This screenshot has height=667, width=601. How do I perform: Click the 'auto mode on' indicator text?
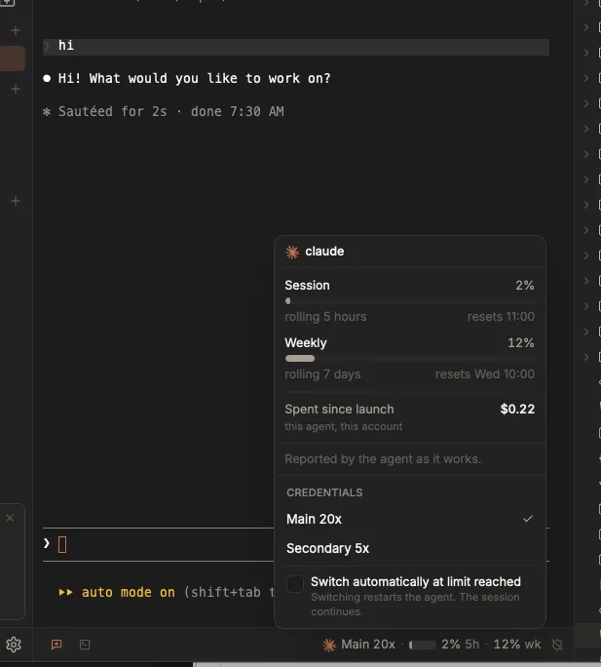[128, 592]
